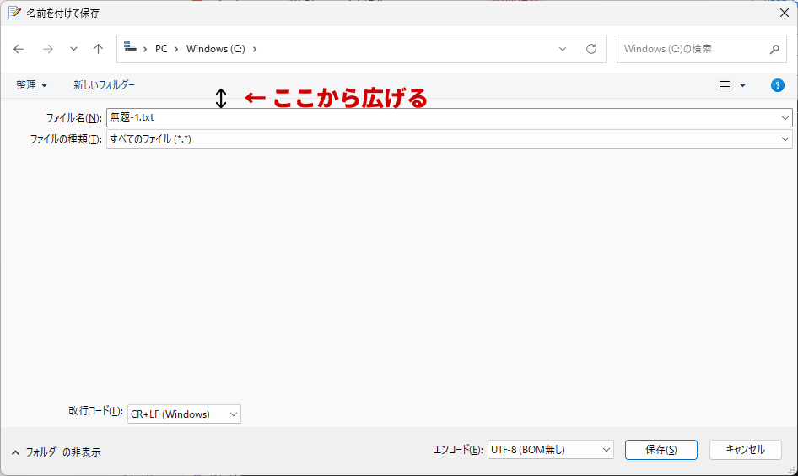Open the view layout icon

tap(724, 85)
